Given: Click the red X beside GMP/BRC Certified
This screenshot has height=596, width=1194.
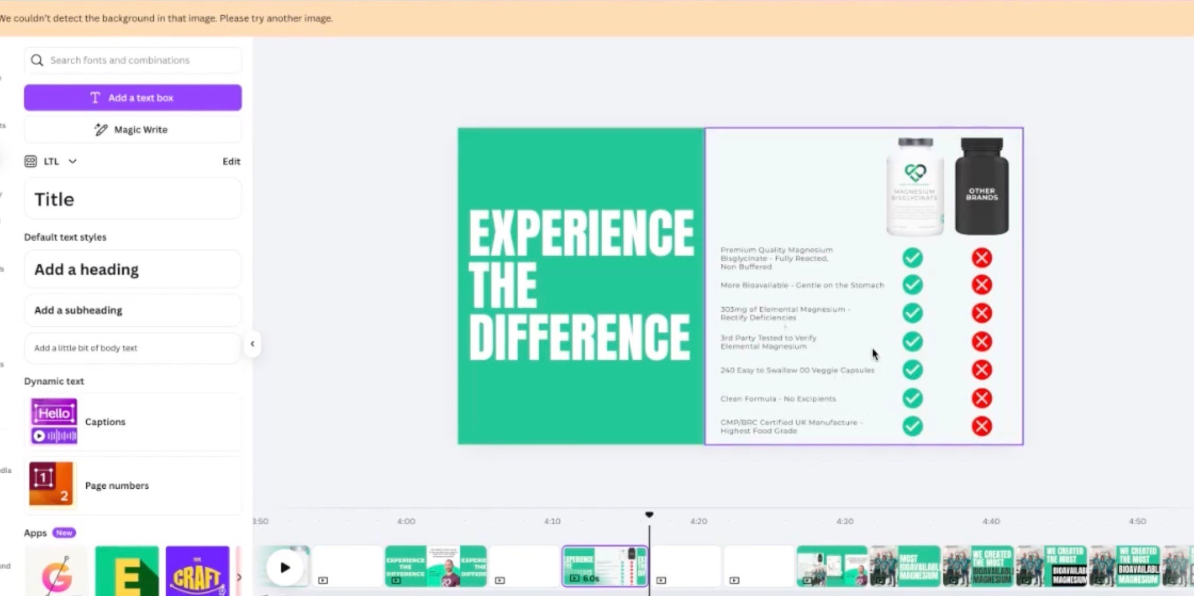Looking at the screenshot, I should pyautogui.click(x=982, y=426).
